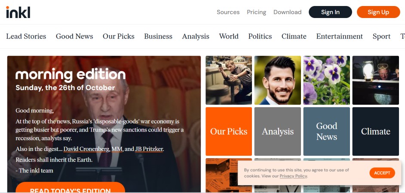Select the Lead Stories tab
Image resolution: width=405 pixels, height=193 pixels.
click(x=26, y=36)
